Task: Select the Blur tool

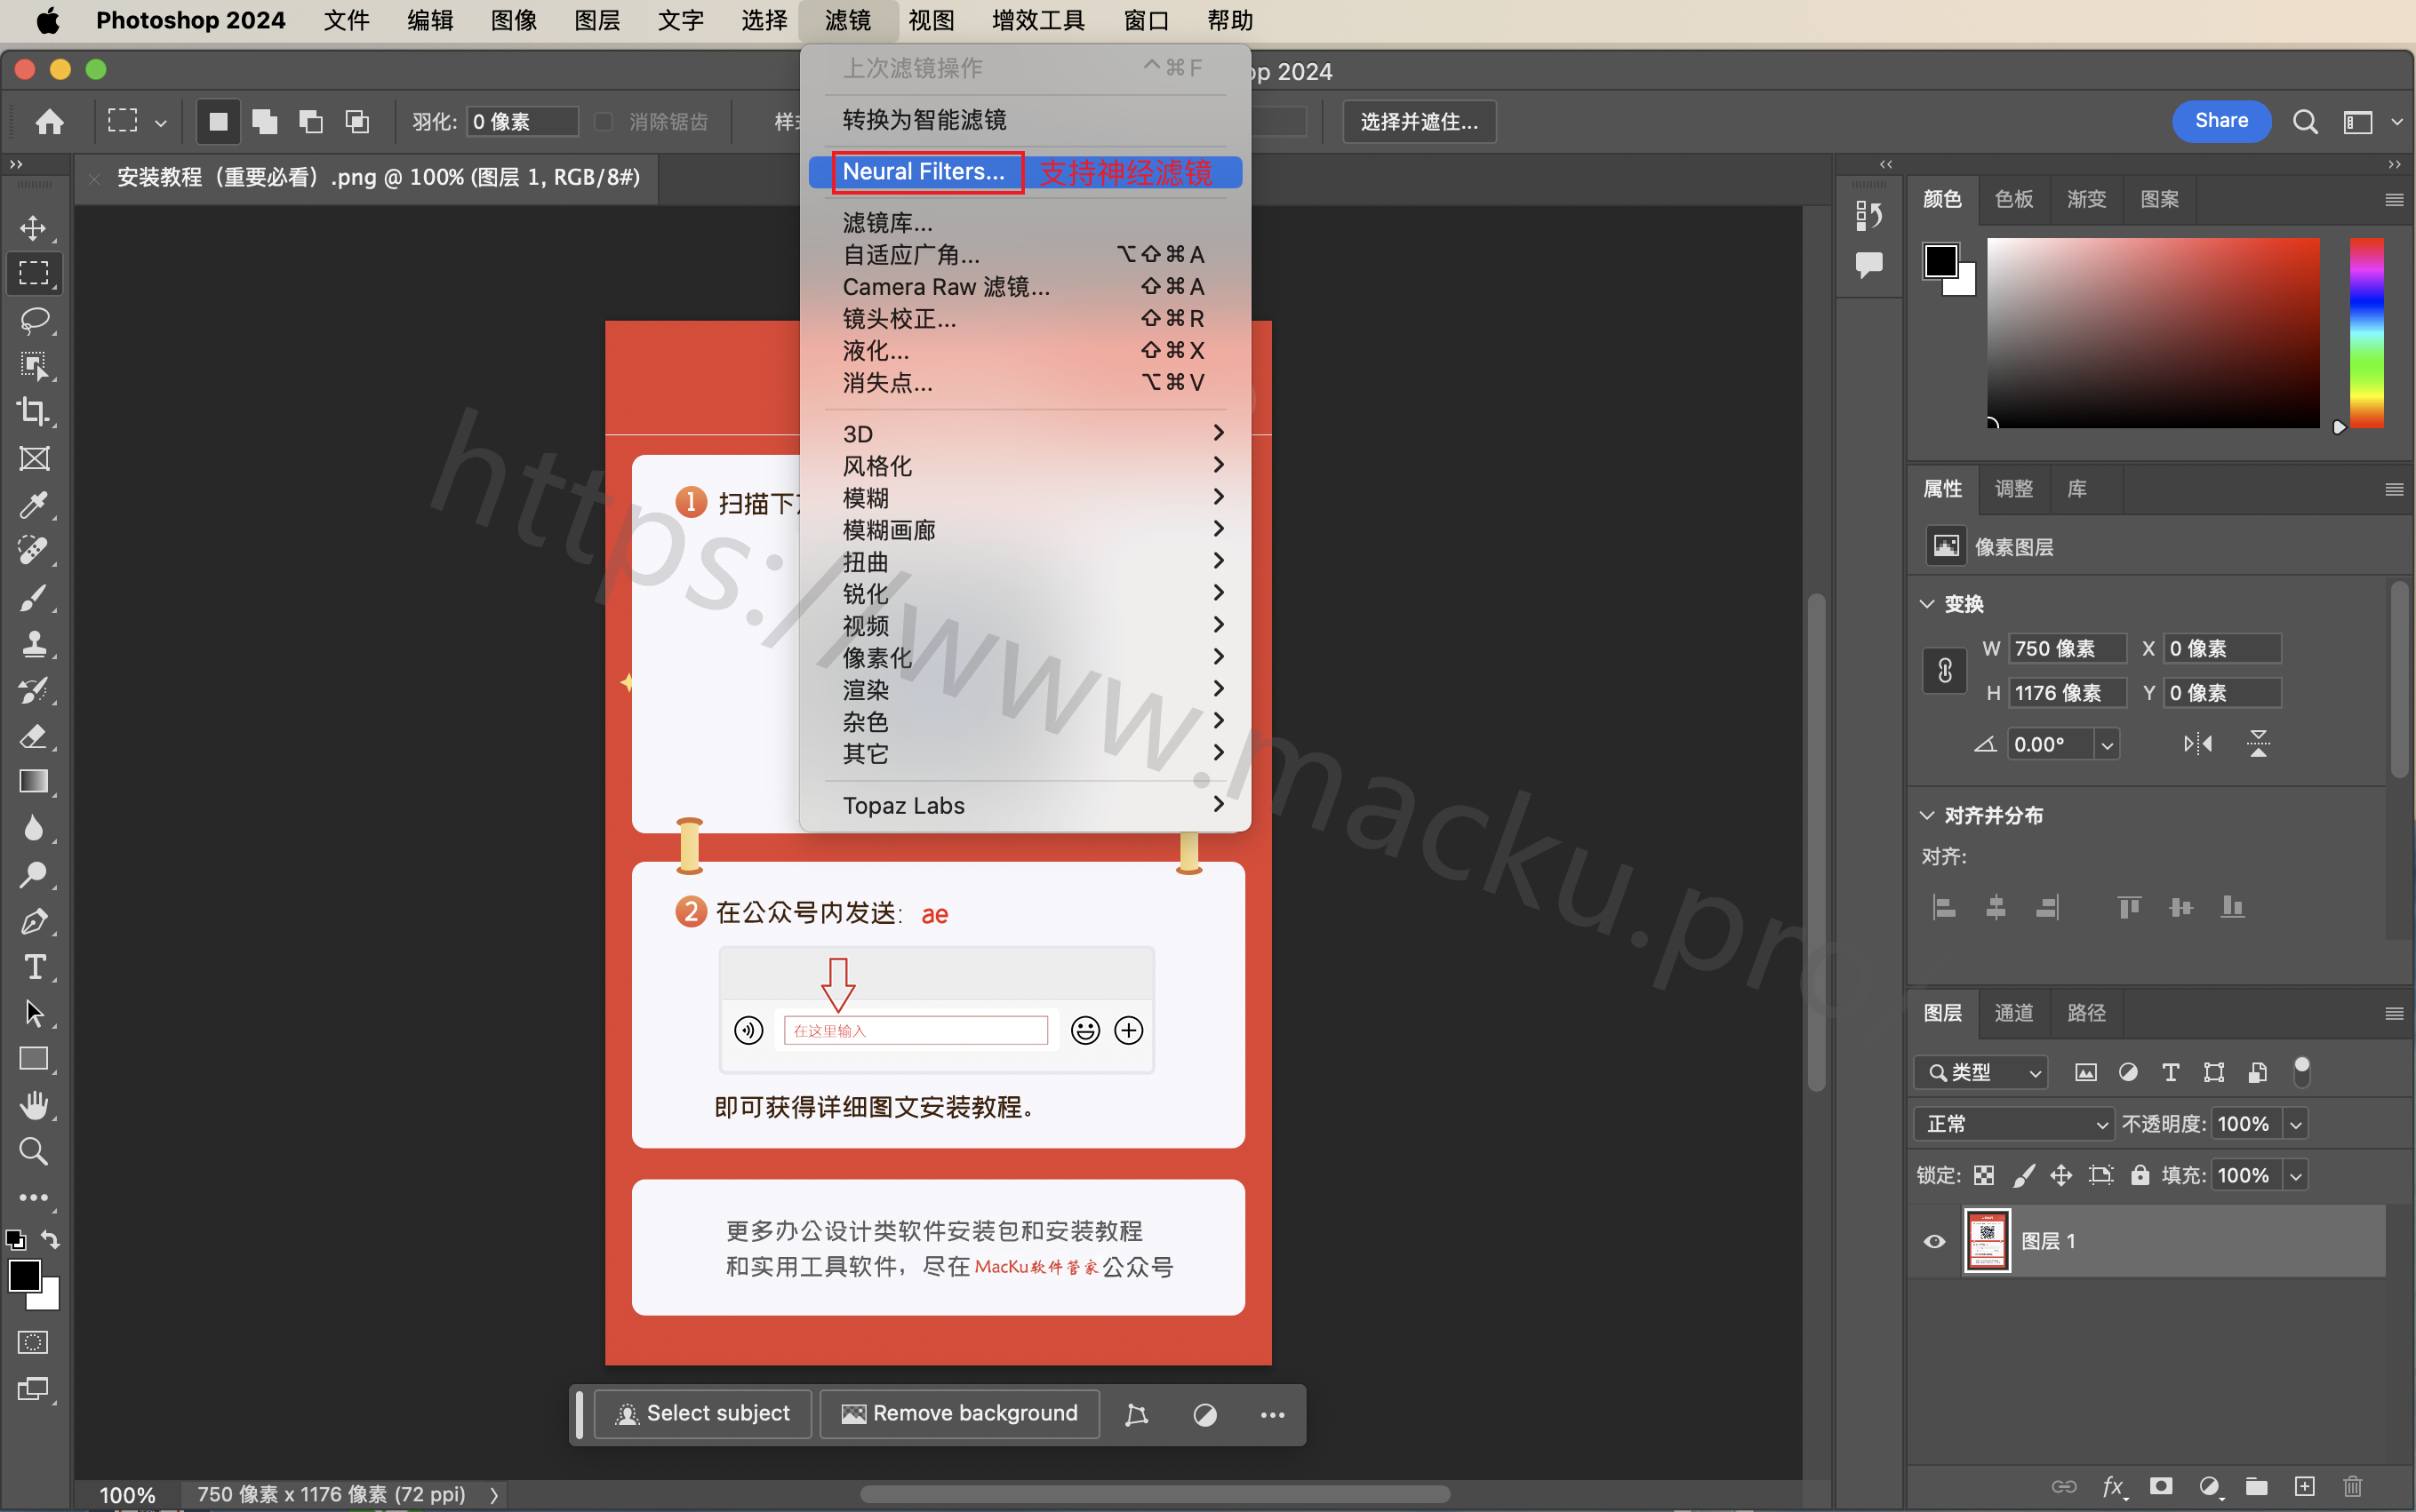Action: [34, 828]
